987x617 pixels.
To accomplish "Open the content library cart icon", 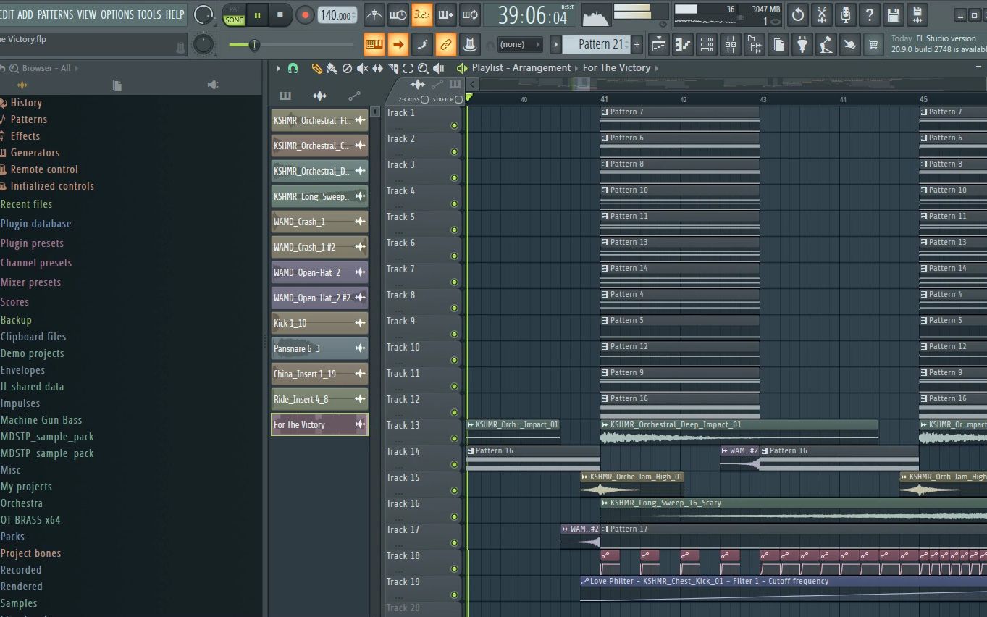I will (874, 45).
